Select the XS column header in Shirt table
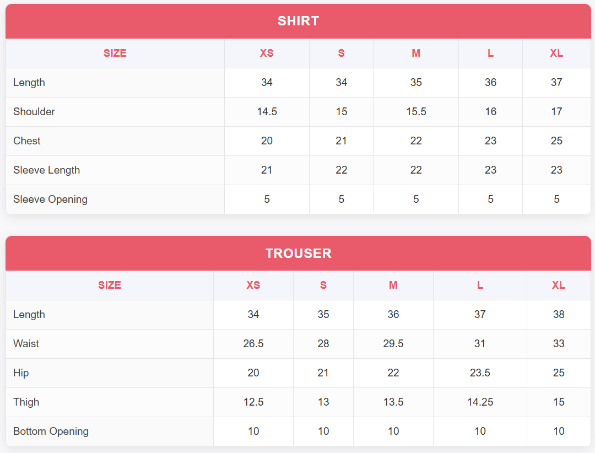595x453 pixels. click(x=267, y=53)
